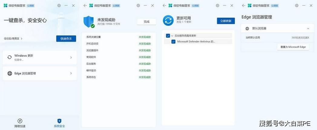Click 硬件驱动 scan row
This screenshot has width=317, height=130.
click(118, 71)
